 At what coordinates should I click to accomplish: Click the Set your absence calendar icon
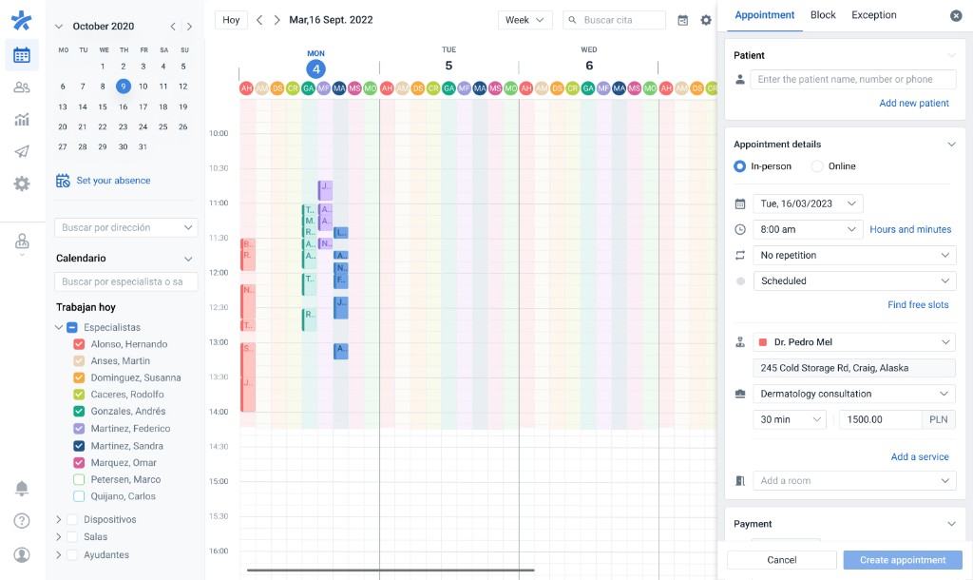click(x=63, y=180)
